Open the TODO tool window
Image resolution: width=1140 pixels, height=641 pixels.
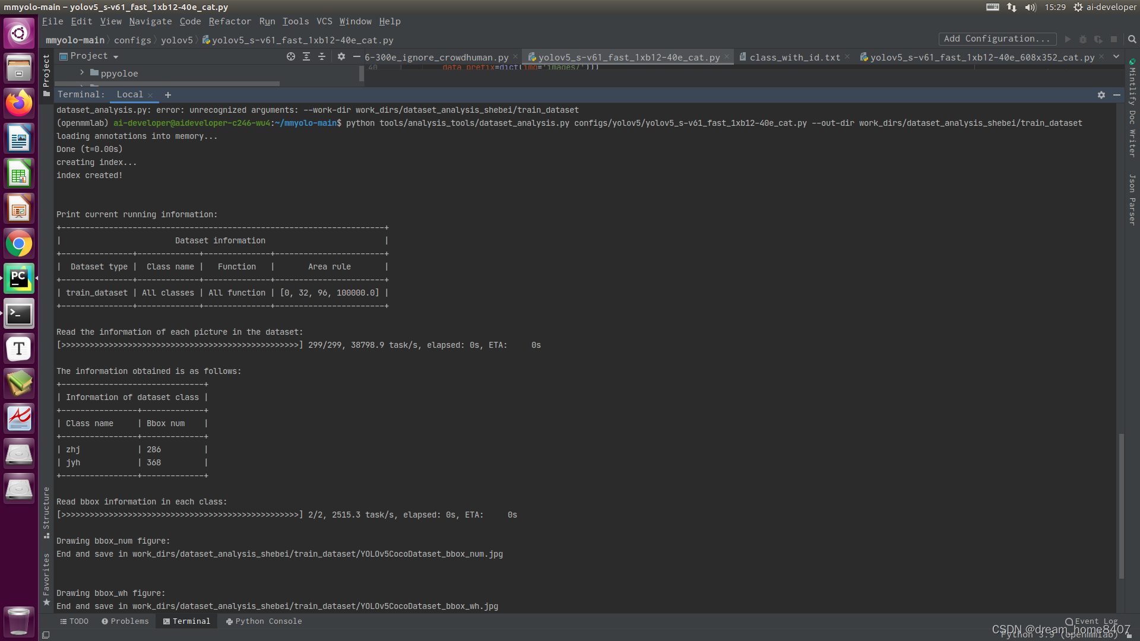74,621
